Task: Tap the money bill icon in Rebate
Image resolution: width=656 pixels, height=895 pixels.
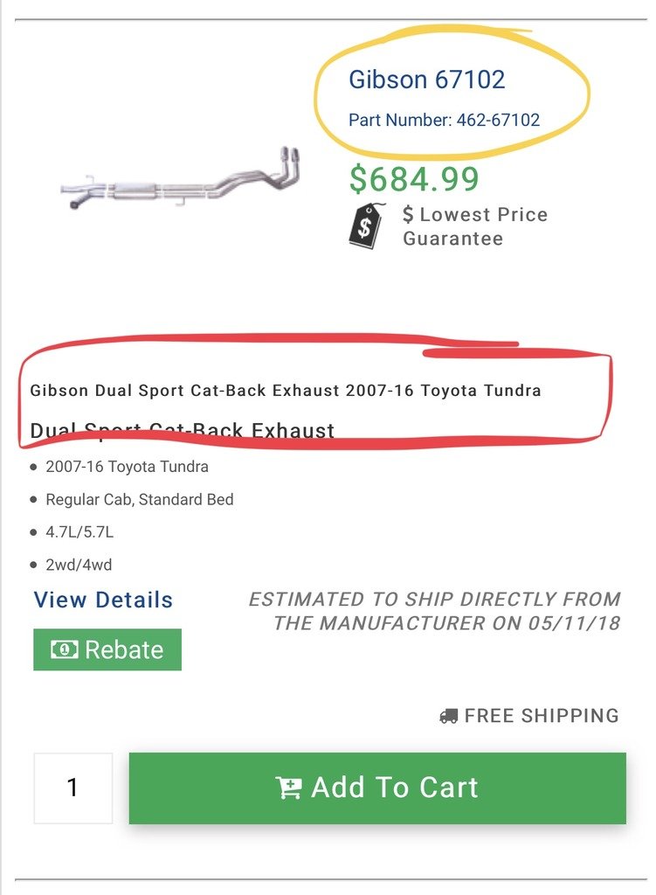Action: 65,649
